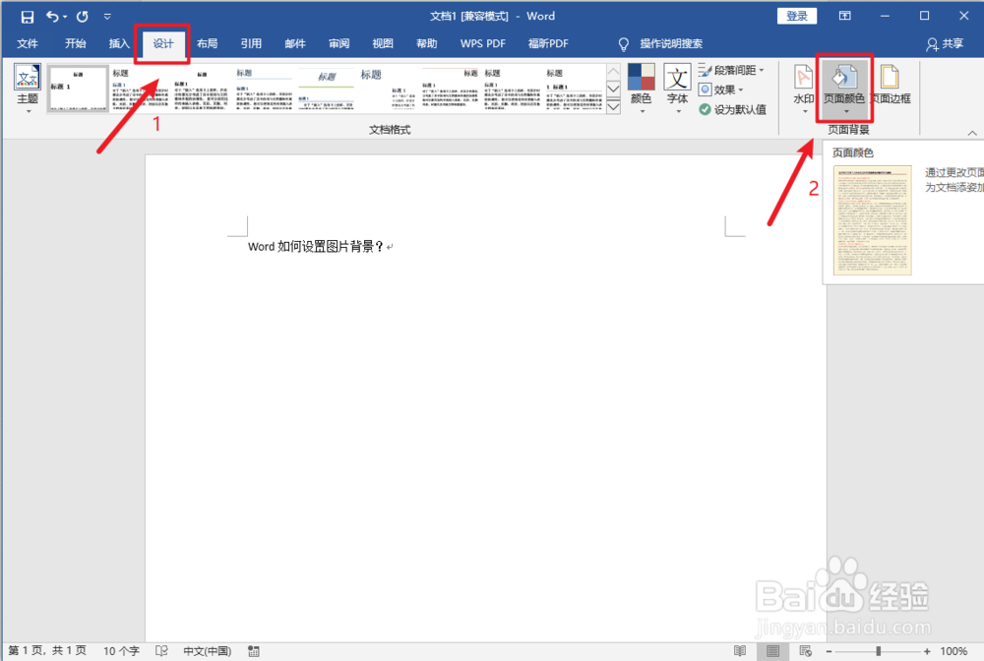Enable 阅读视图 (Read Mode)
The width and height of the screenshot is (984, 661).
(739, 650)
